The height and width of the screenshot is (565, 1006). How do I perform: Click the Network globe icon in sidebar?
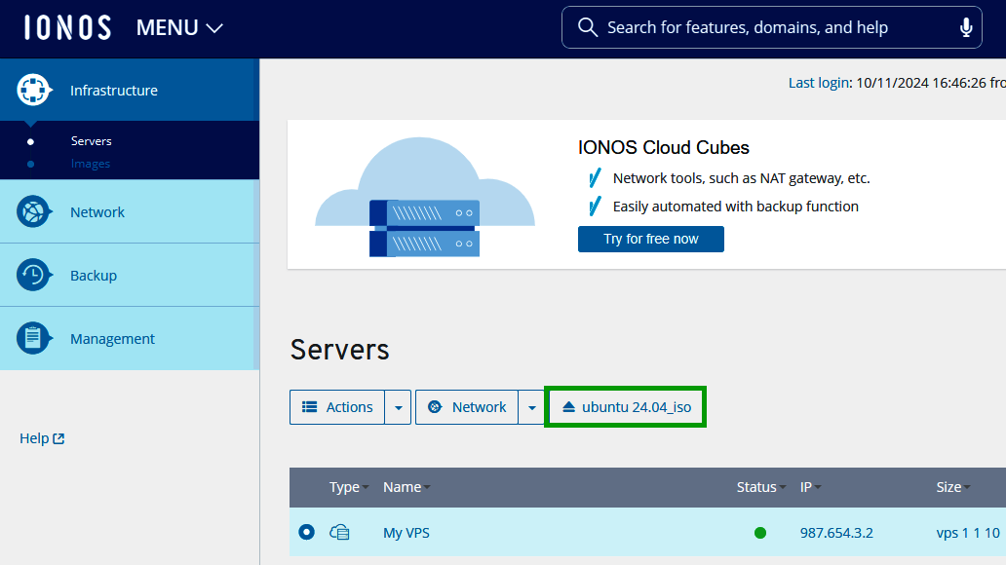point(33,212)
